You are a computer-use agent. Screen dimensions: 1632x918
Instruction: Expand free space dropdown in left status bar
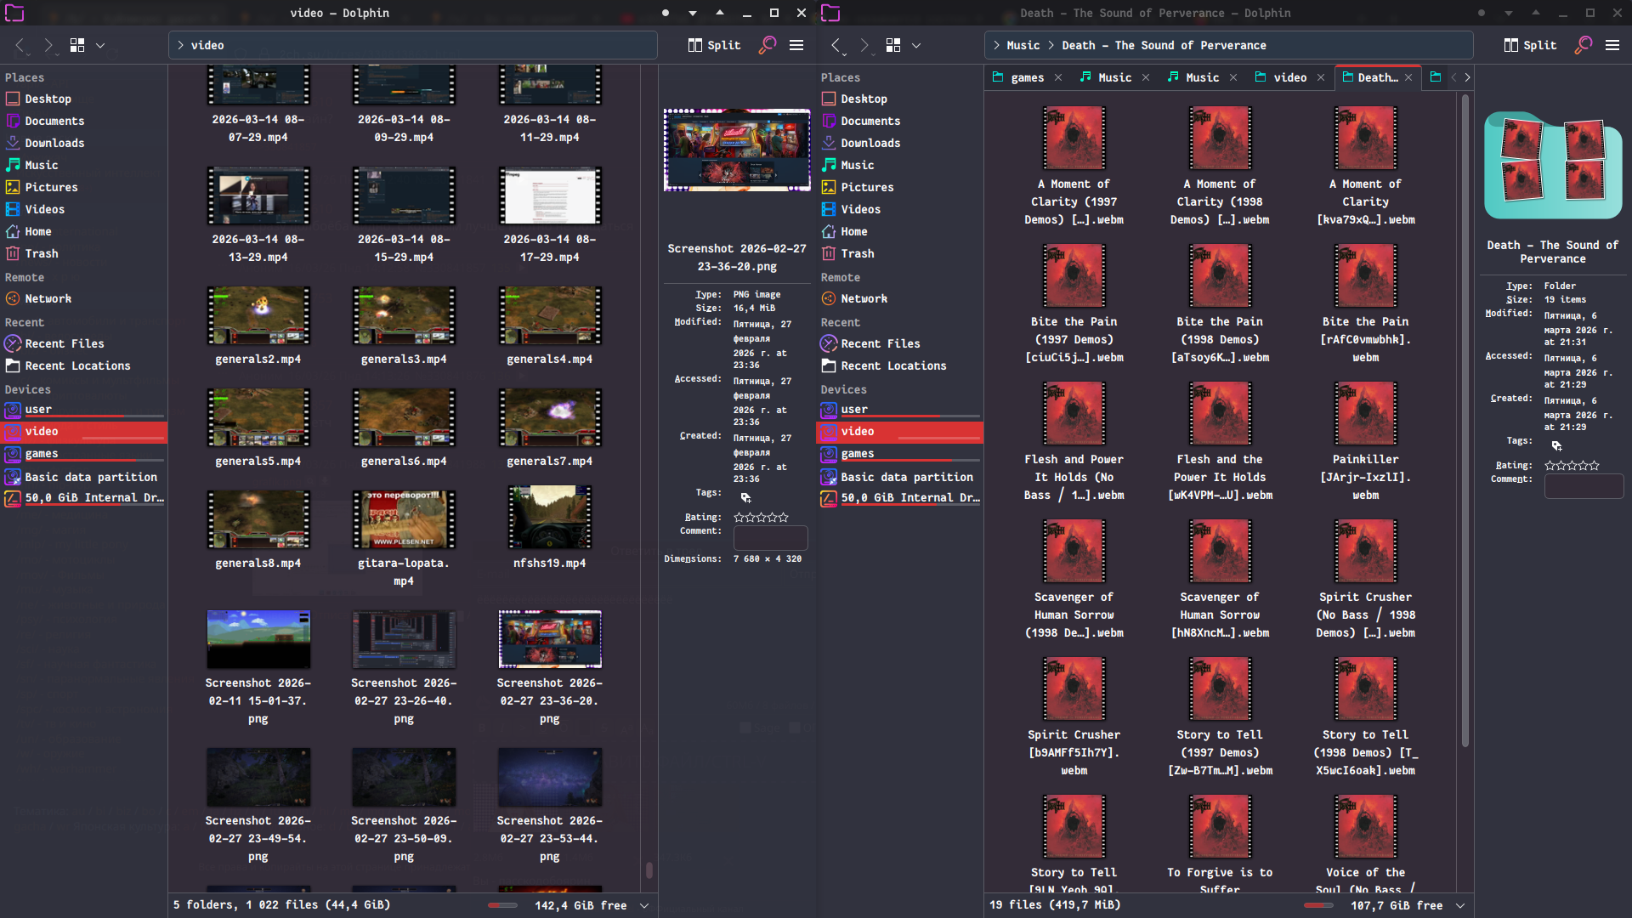tap(644, 905)
